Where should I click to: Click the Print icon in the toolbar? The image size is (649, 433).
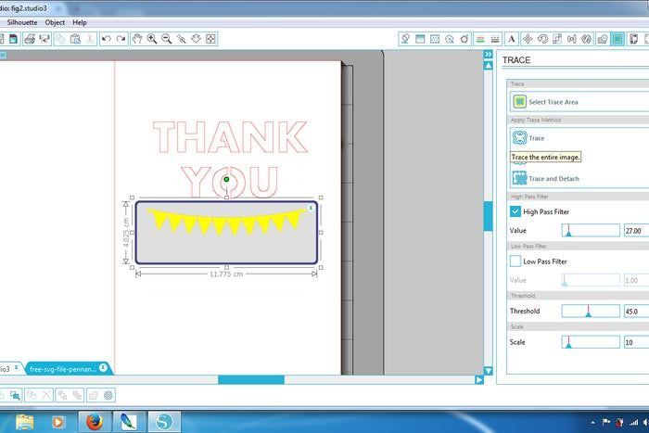pyautogui.click(x=29, y=39)
